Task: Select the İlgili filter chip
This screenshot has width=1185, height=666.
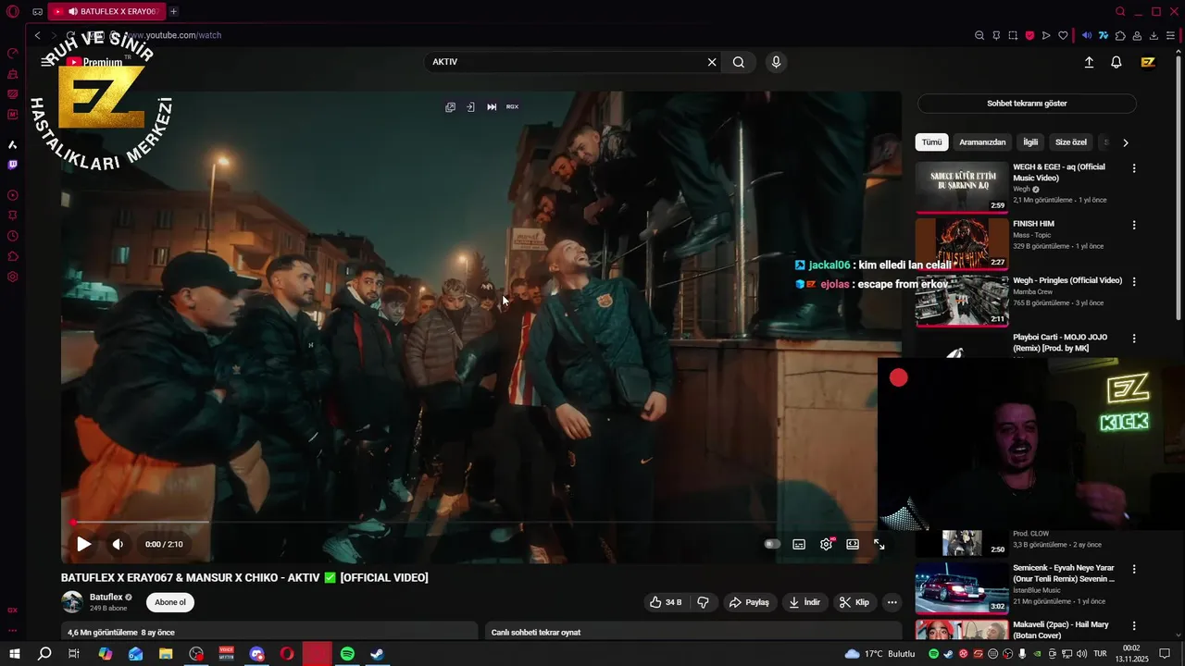Action: coord(1030,142)
